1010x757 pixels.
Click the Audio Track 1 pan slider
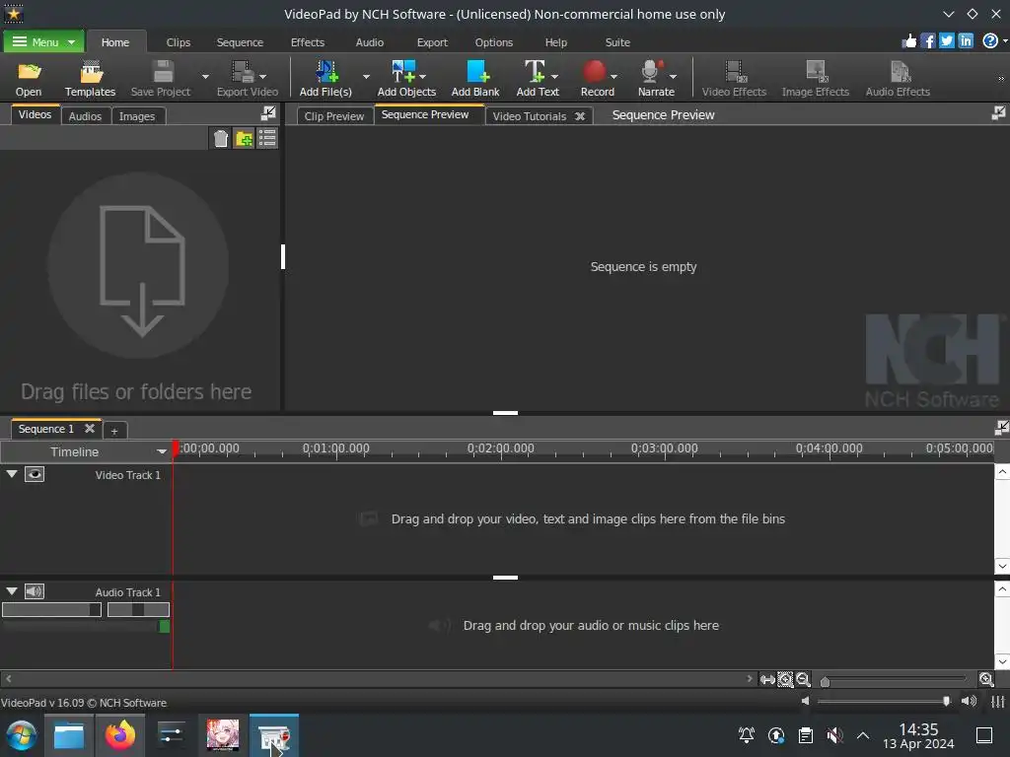(x=138, y=609)
